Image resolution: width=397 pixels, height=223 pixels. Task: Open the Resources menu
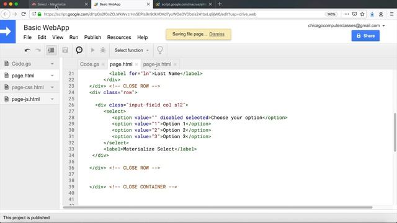point(119,37)
